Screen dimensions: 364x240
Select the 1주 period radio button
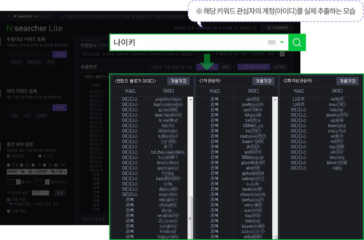(x=33, y=165)
